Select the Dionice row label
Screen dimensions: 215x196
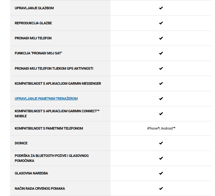(21, 143)
